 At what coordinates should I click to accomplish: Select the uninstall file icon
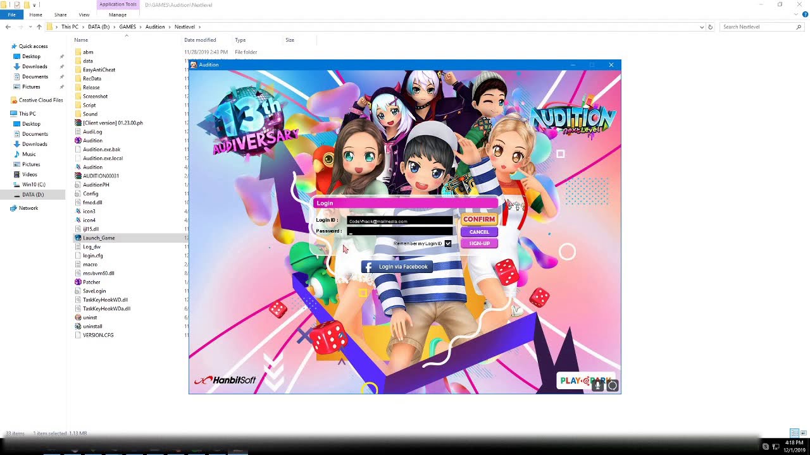tap(78, 326)
